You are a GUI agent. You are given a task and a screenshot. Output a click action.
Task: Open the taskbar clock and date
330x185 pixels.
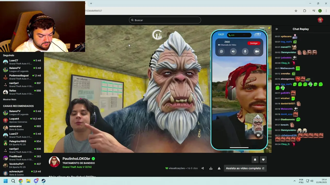pos(322,181)
